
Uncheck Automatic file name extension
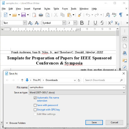tap(35, 98)
